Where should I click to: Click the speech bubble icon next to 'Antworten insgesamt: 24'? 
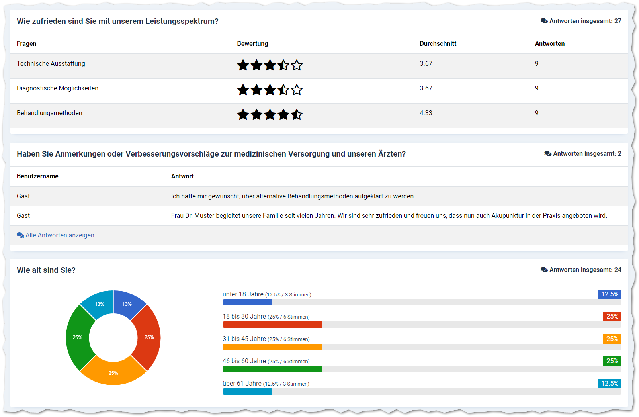(544, 270)
